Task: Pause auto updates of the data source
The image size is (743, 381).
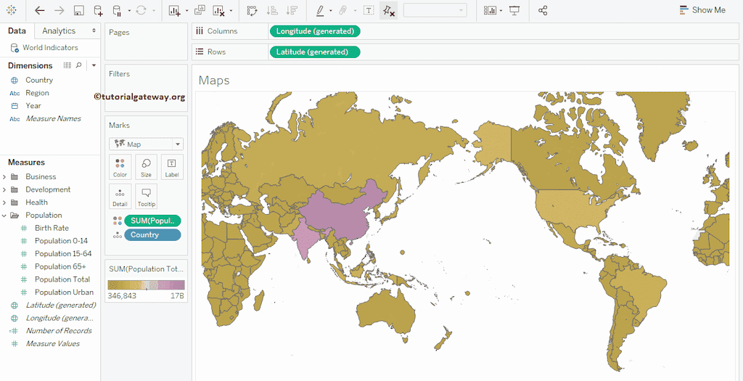Action: [x=117, y=10]
